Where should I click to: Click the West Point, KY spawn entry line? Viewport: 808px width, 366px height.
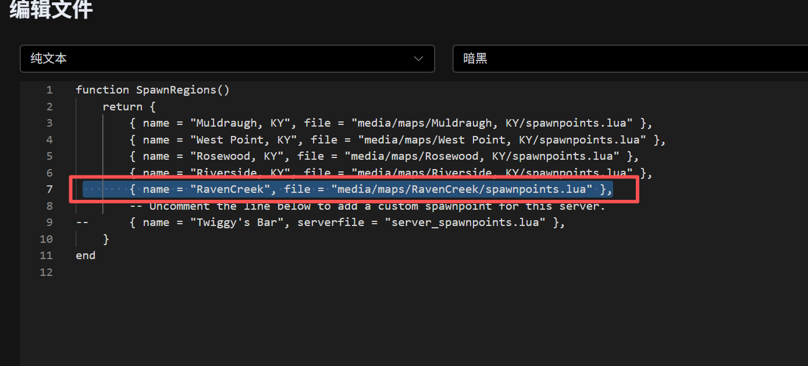[397, 140]
